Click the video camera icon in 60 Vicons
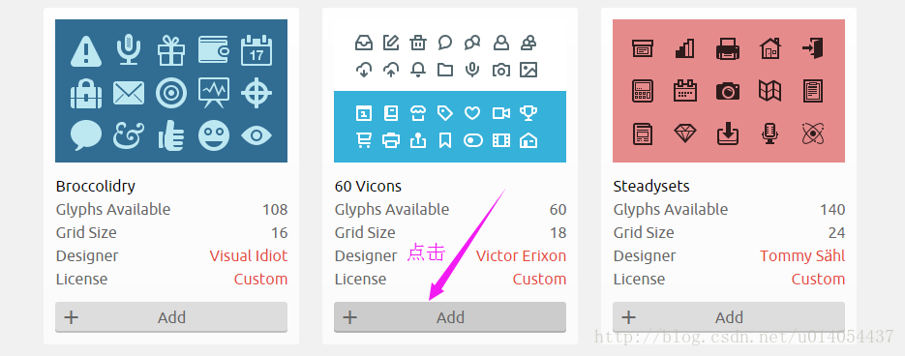 coord(501,113)
